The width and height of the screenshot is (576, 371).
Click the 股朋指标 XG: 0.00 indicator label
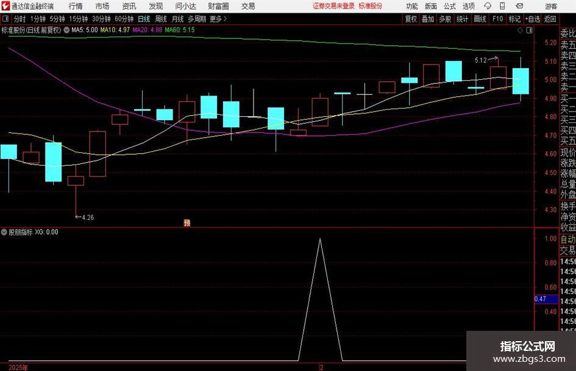(34, 231)
